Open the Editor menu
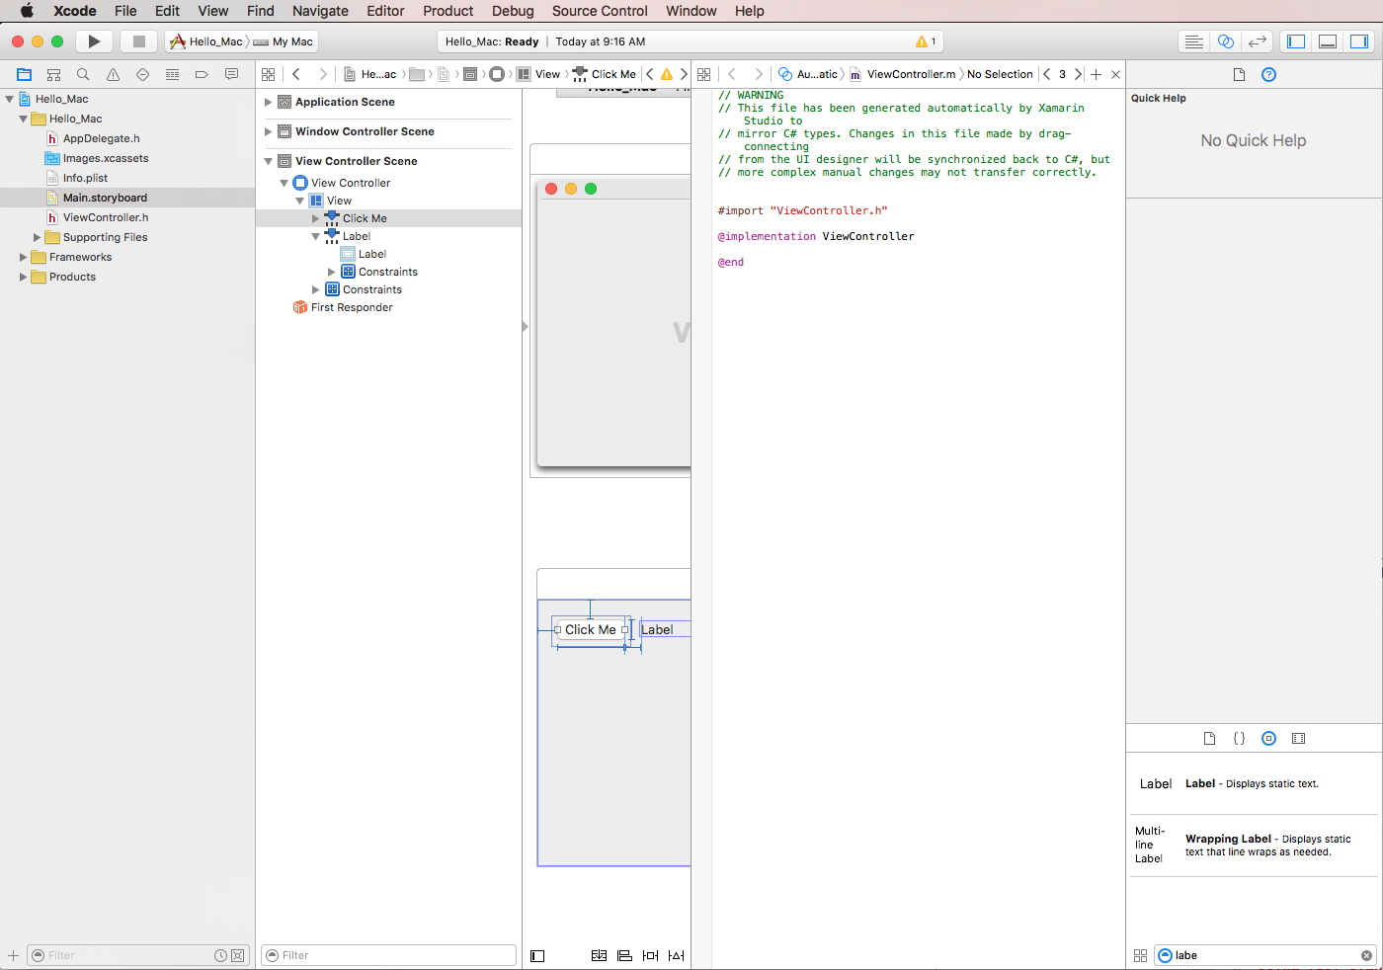 coord(385,11)
